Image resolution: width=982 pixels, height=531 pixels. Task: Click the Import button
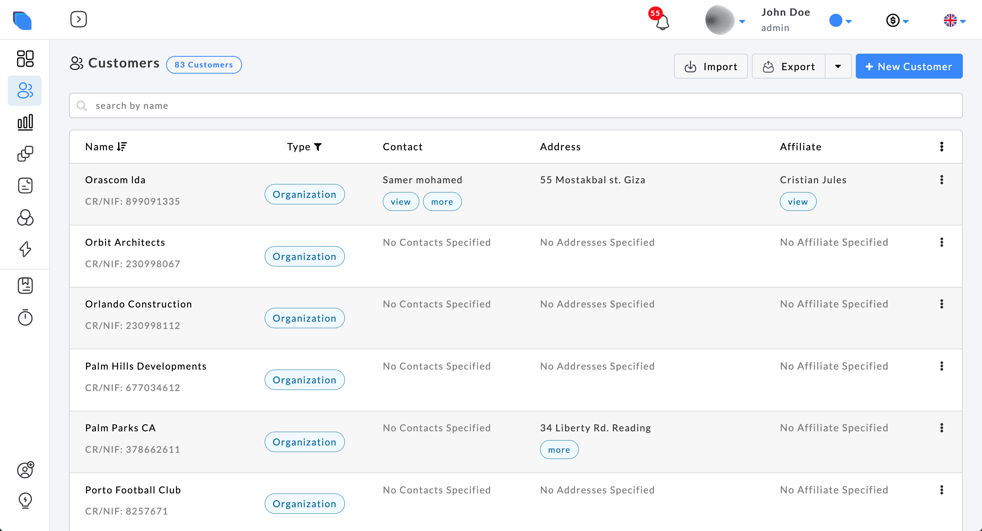(x=711, y=66)
